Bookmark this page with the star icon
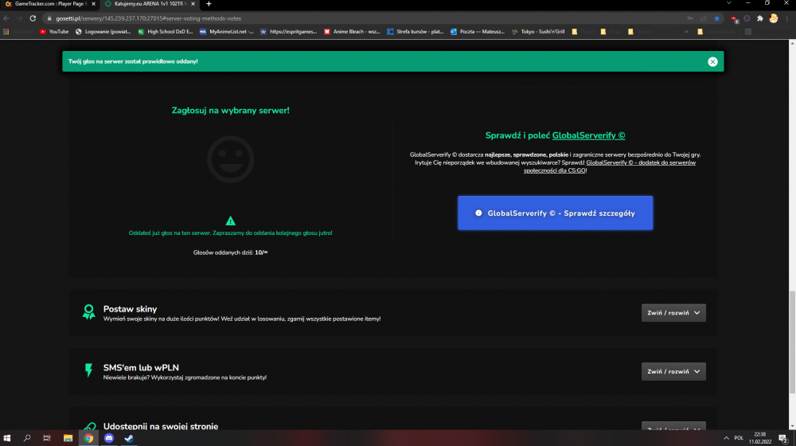 717,18
